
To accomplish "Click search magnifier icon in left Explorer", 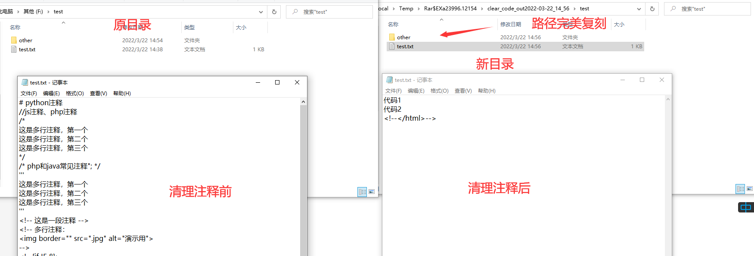I will tap(295, 12).
